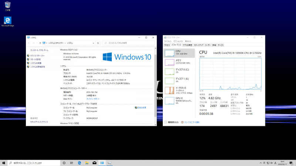Viewport: 296px width, 166px height.
Task: Focus the taskbar search box
Action: 34,163
